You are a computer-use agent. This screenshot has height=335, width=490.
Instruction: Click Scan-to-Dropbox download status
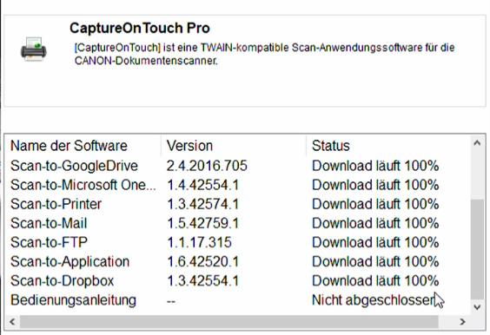coord(375,281)
